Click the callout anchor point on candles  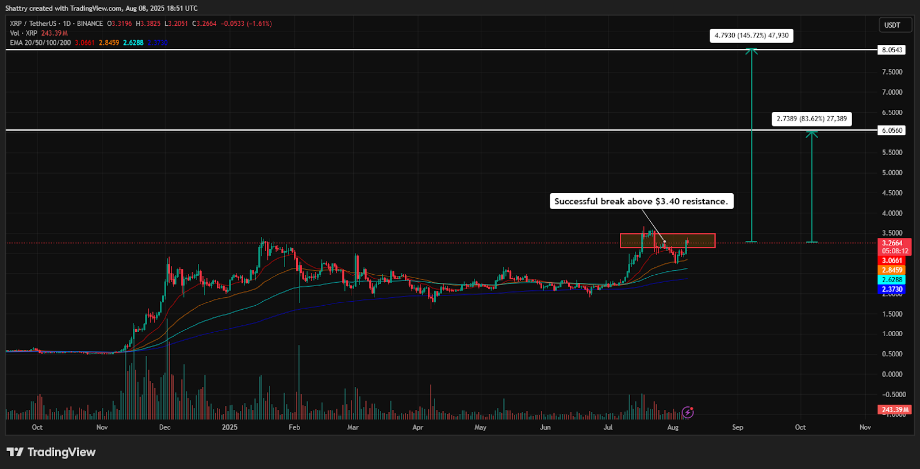coord(664,242)
